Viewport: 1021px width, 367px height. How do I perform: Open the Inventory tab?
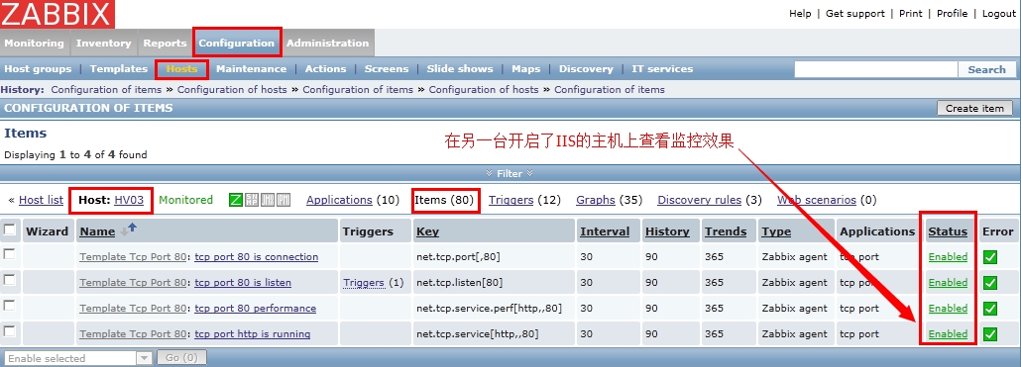pyautogui.click(x=103, y=43)
